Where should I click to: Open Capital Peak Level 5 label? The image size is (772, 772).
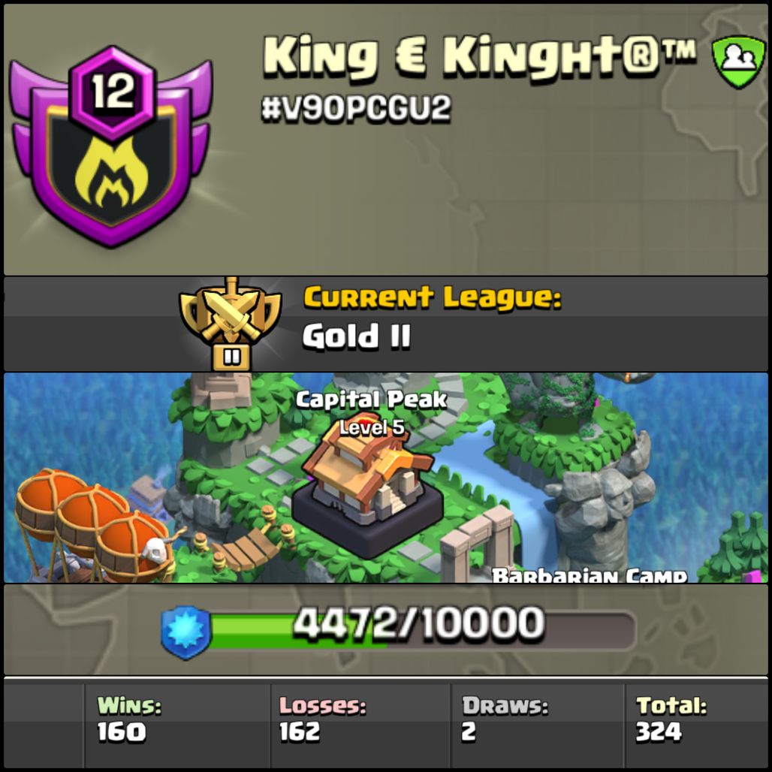click(x=372, y=412)
